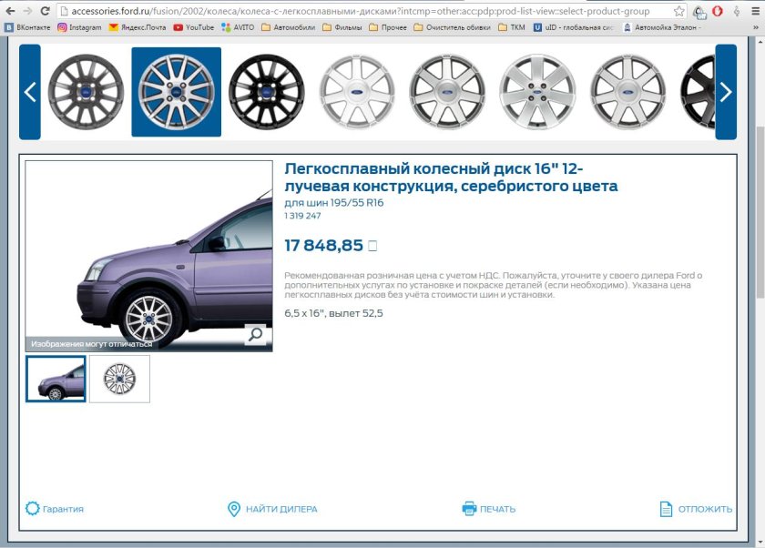Select ВКонтакте in the bookmarks bar
The image size is (765, 548).
[x=29, y=28]
